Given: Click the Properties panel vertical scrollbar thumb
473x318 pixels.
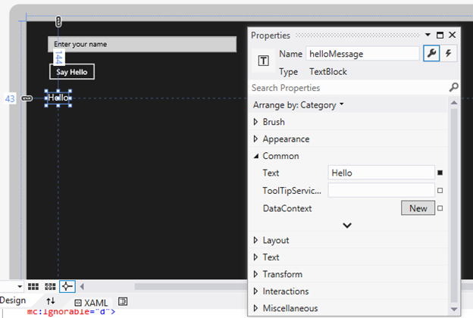Looking at the screenshot, I should (454, 206).
